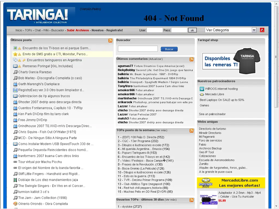Open commenter agumas77 profile
The height and width of the screenshot is (209, 279).
tap(125, 66)
